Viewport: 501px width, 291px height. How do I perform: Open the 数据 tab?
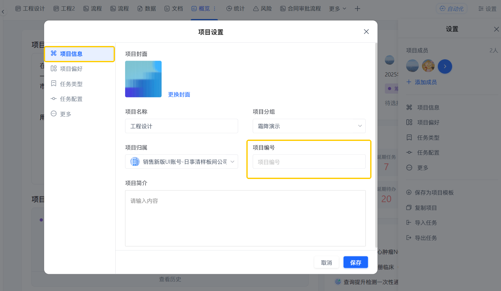coord(147,9)
